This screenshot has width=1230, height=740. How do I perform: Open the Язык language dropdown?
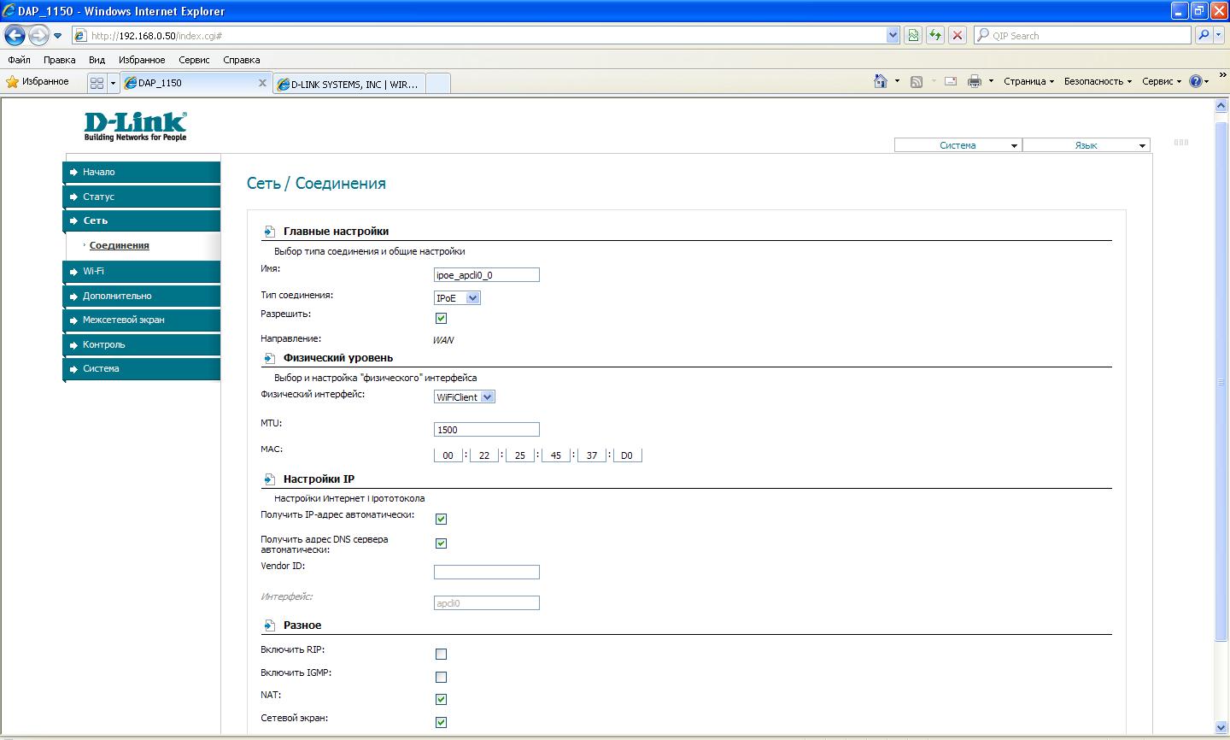click(1086, 145)
